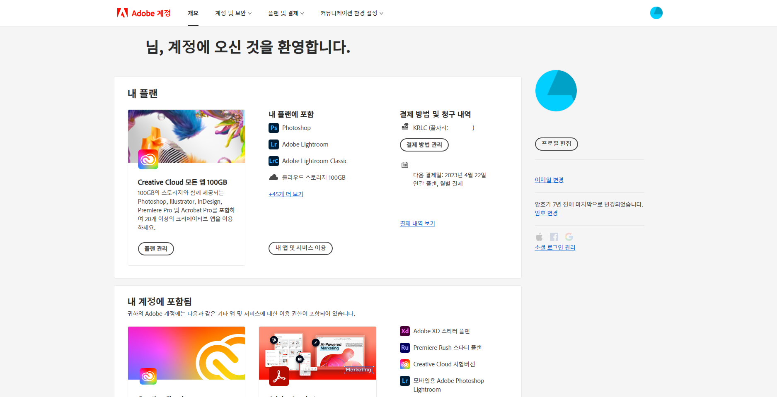This screenshot has height=397, width=777.
Task: Click the Adobe Lightroom Classic text
Action: pyautogui.click(x=315, y=161)
